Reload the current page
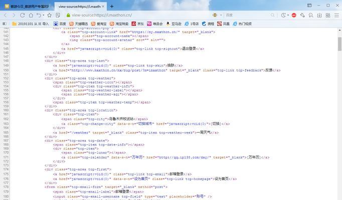The height and width of the screenshot is (200, 342). [x=22, y=15]
